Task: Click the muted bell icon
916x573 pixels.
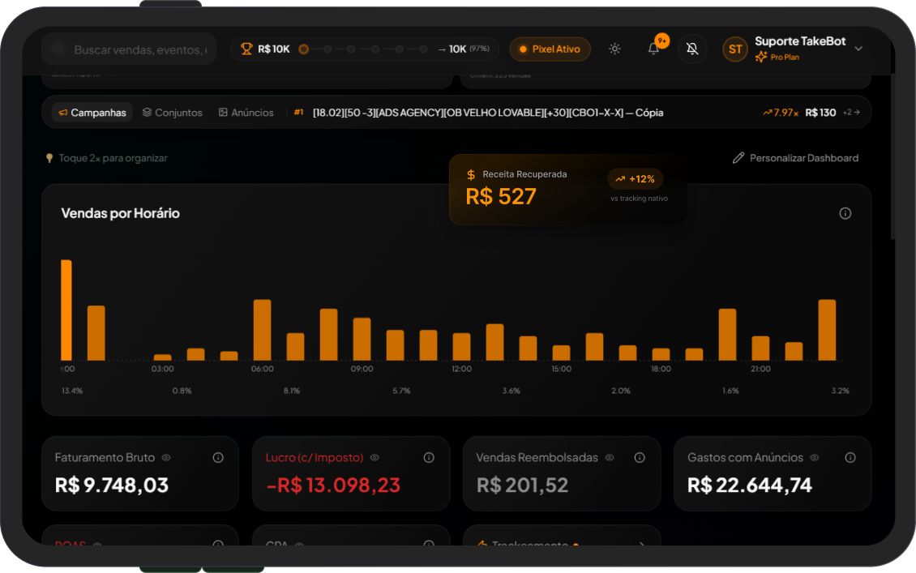Action: click(691, 49)
